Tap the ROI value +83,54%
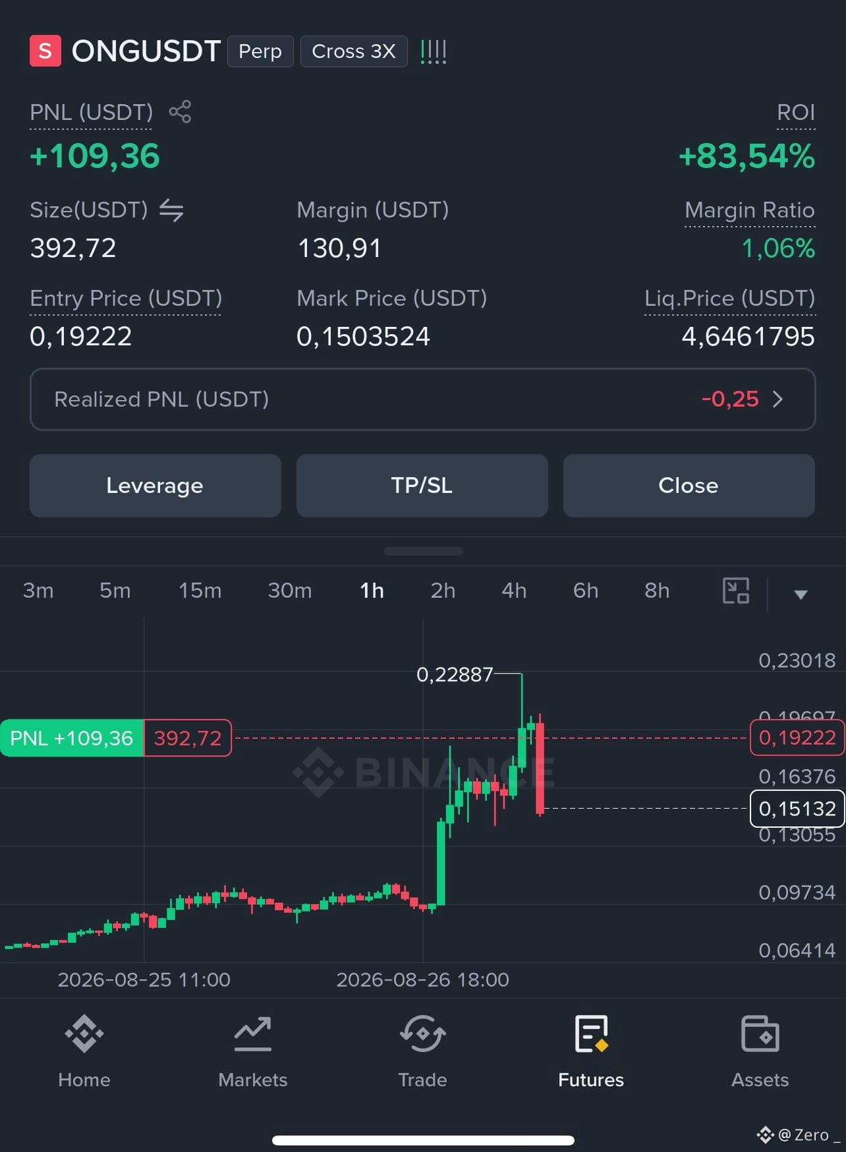Image resolution: width=846 pixels, height=1152 pixels. point(747,156)
